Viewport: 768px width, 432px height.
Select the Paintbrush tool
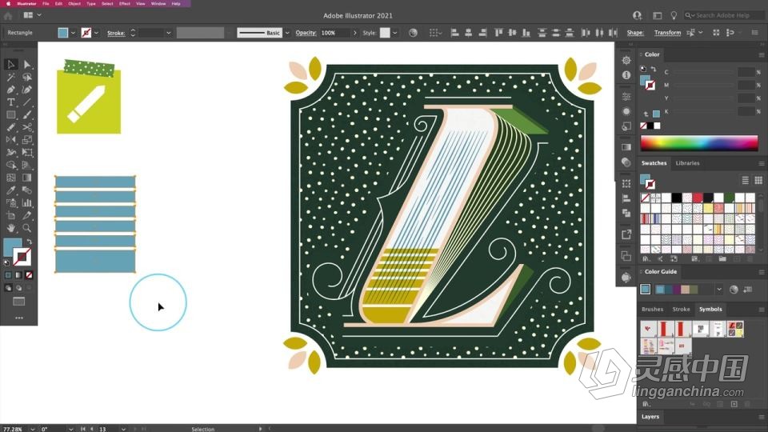pos(27,115)
